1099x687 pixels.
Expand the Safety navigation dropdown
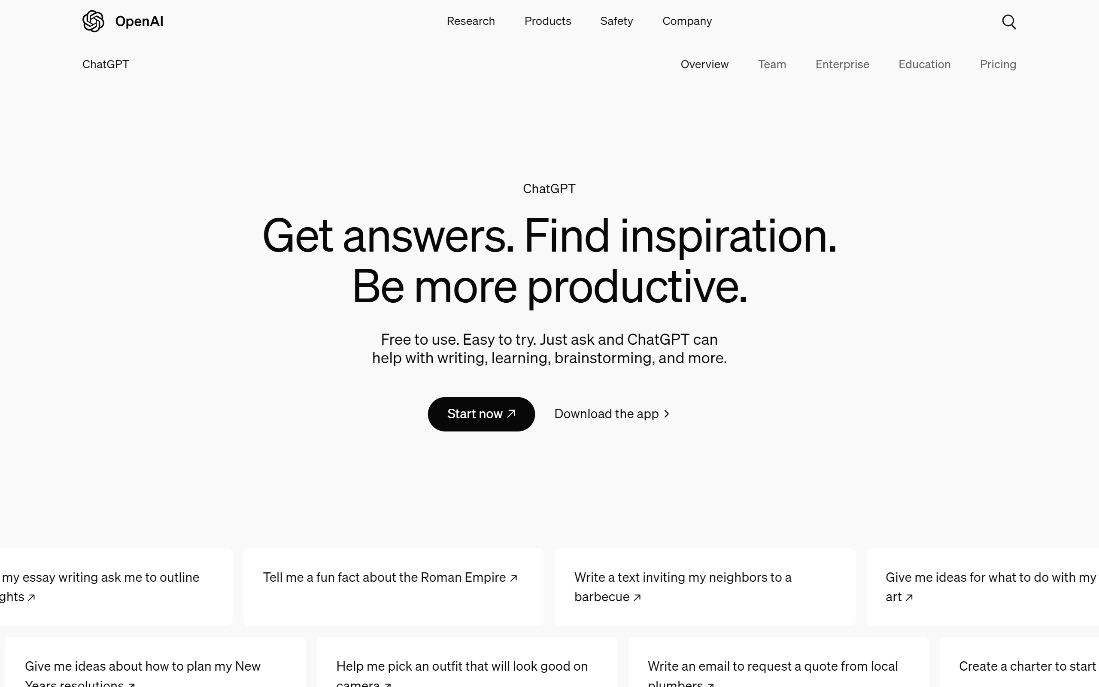616,21
